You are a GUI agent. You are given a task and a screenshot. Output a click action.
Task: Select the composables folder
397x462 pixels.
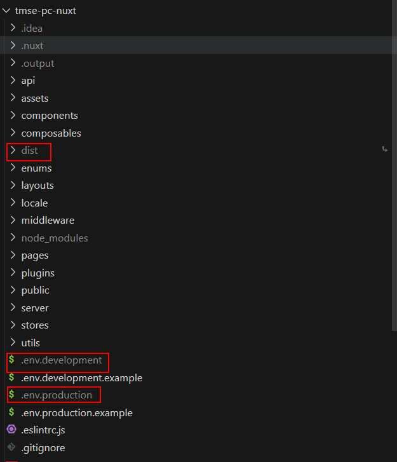tap(51, 133)
